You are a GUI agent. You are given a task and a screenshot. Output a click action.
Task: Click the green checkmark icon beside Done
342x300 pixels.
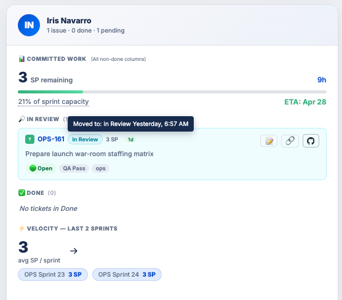point(22,193)
